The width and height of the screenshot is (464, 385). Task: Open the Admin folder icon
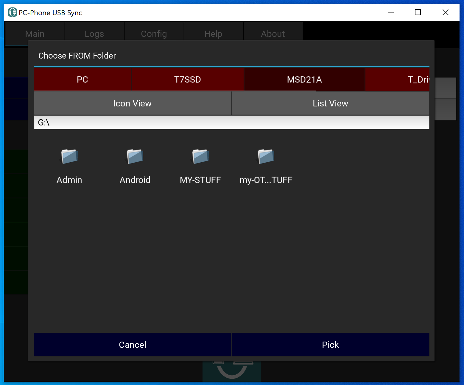69,157
